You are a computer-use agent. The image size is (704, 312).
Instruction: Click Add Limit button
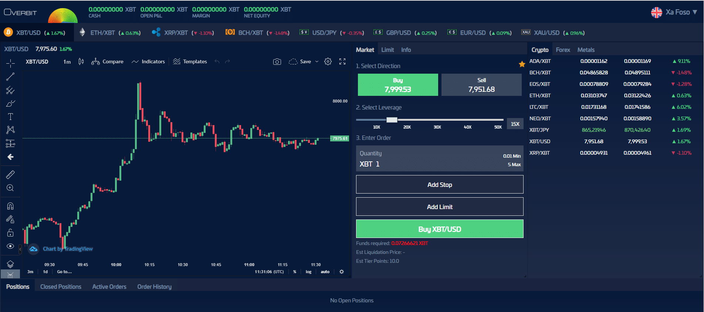(x=440, y=207)
